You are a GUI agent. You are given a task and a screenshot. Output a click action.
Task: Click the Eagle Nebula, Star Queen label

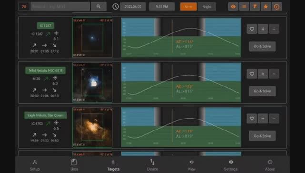pyautogui.click(x=46, y=115)
